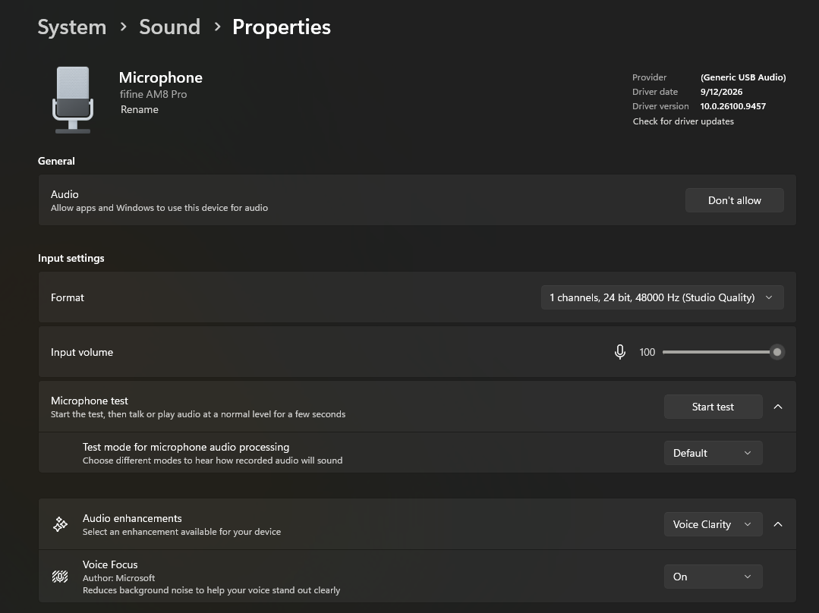
Task: Click the large microphone device image
Action: [x=73, y=99]
